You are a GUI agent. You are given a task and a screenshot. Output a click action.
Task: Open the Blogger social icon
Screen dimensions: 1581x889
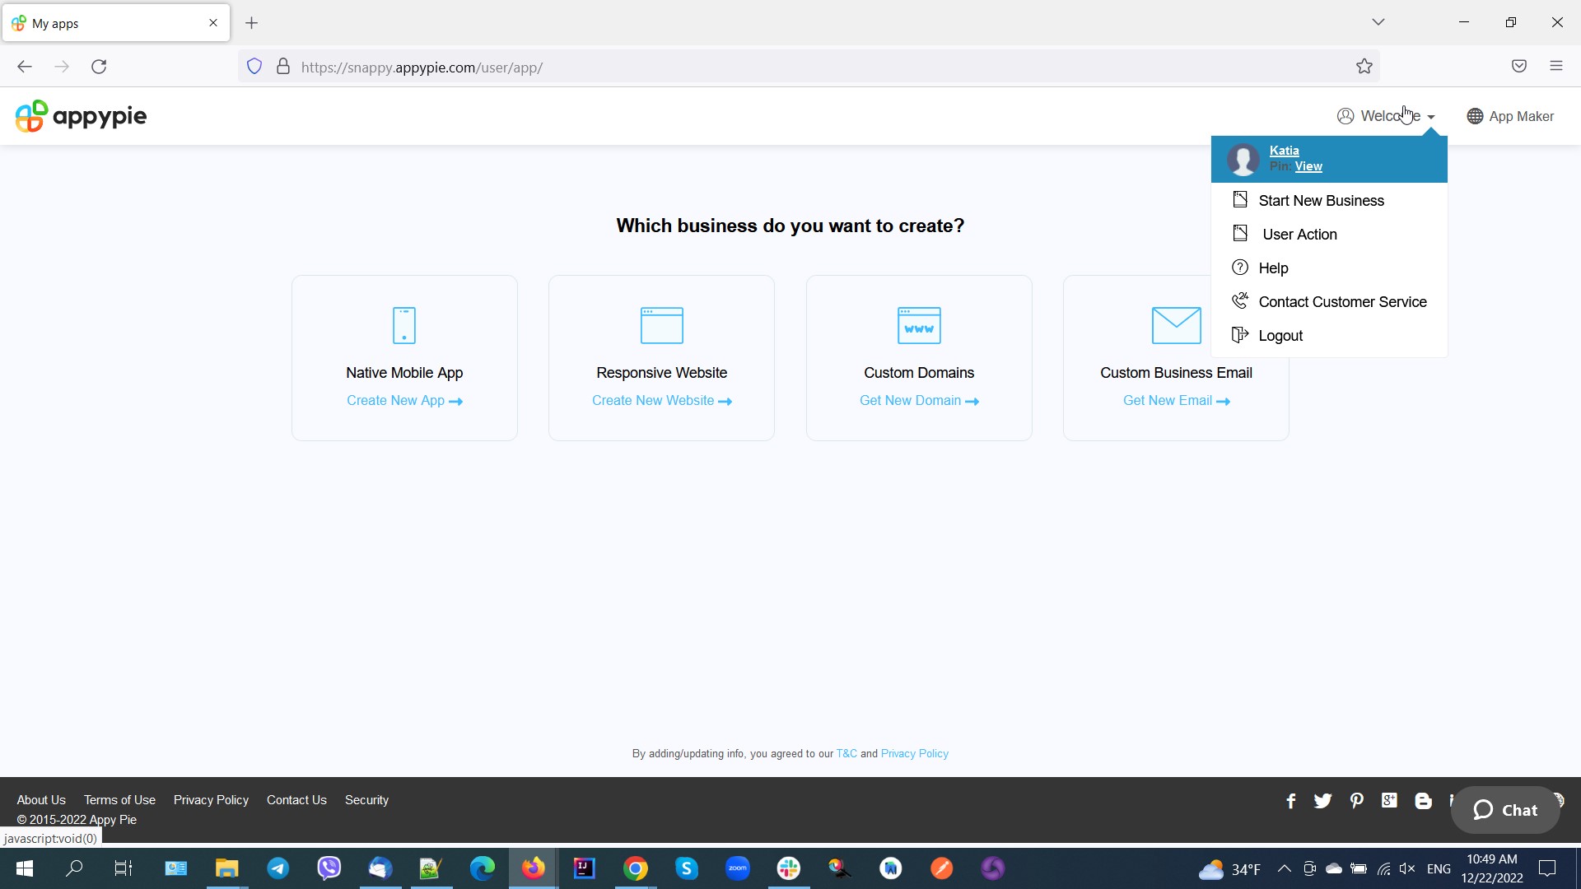click(1423, 801)
